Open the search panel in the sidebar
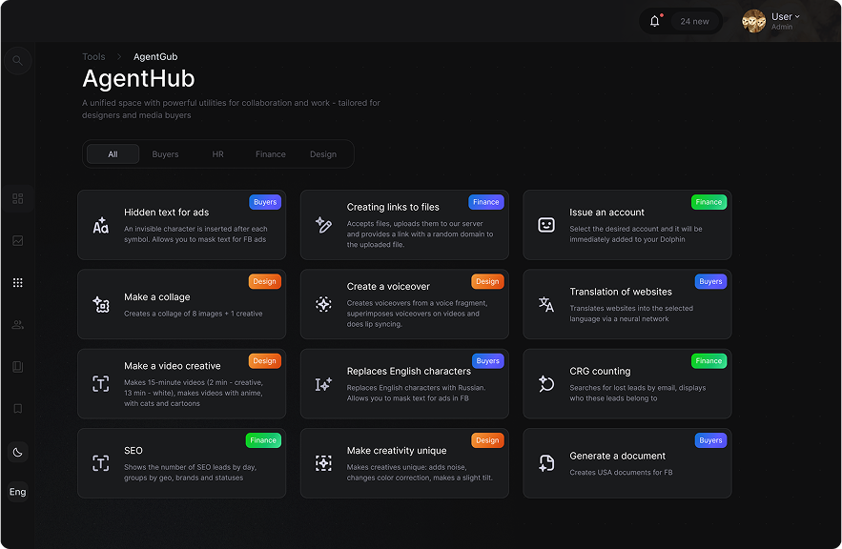The image size is (842, 549). click(17, 60)
